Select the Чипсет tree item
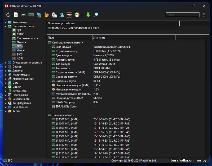This screenshot has width=212, height=166. 21,50
